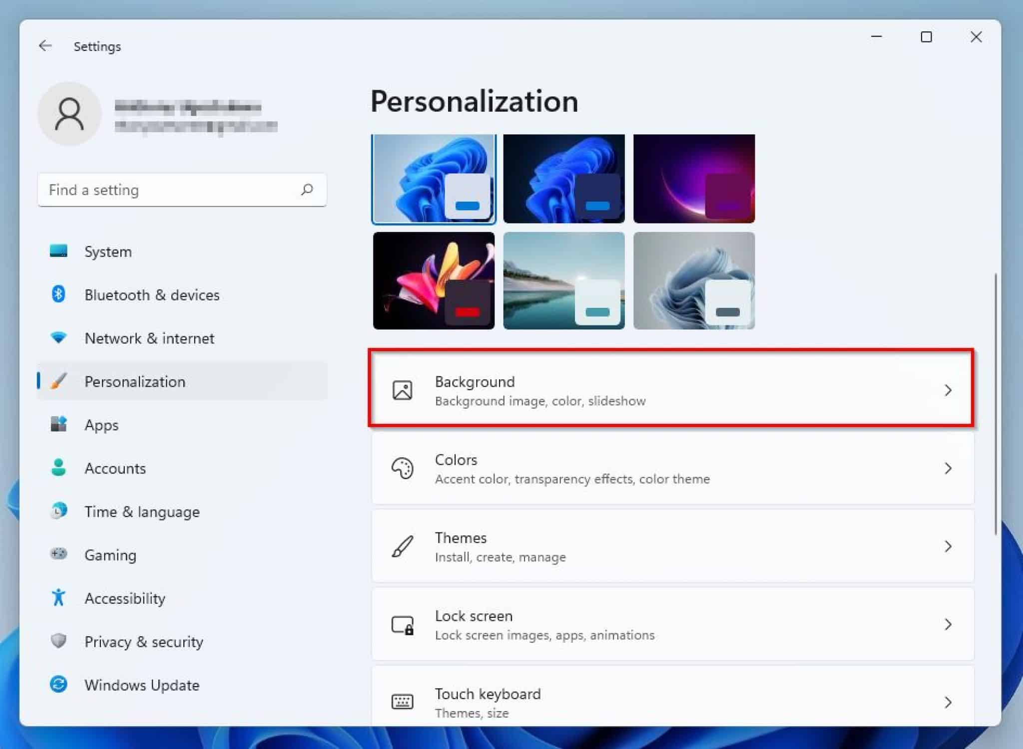Viewport: 1023px width, 749px height.
Task: Click the Time & language clock icon
Action: pyautogui.click(x=58, y=511)
